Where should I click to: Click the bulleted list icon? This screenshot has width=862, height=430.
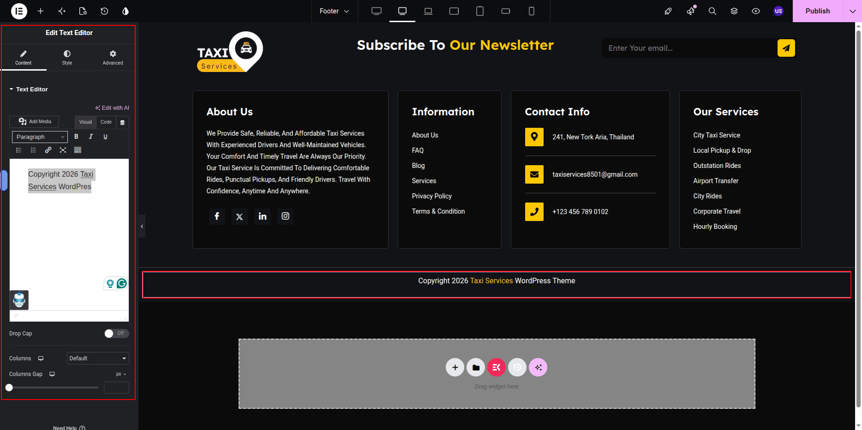click(x=19, y=150)
